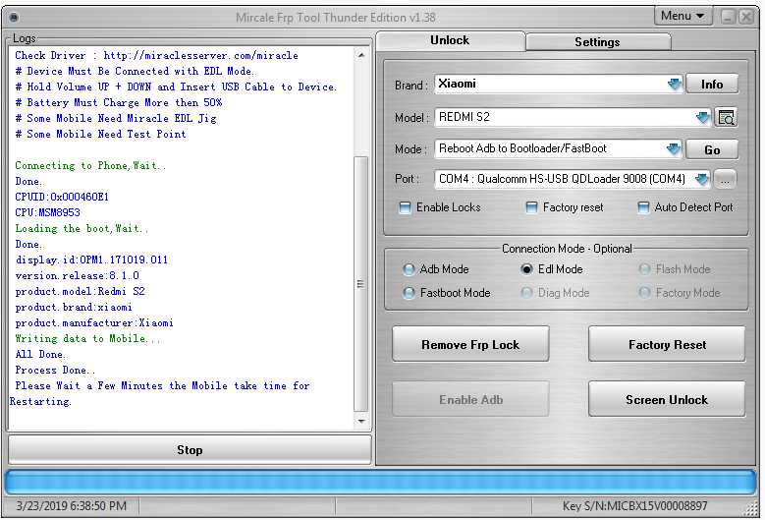Close the Miracle Frp Tool window
The width and height of the screenshot is (765, 520).
point(746,17)
